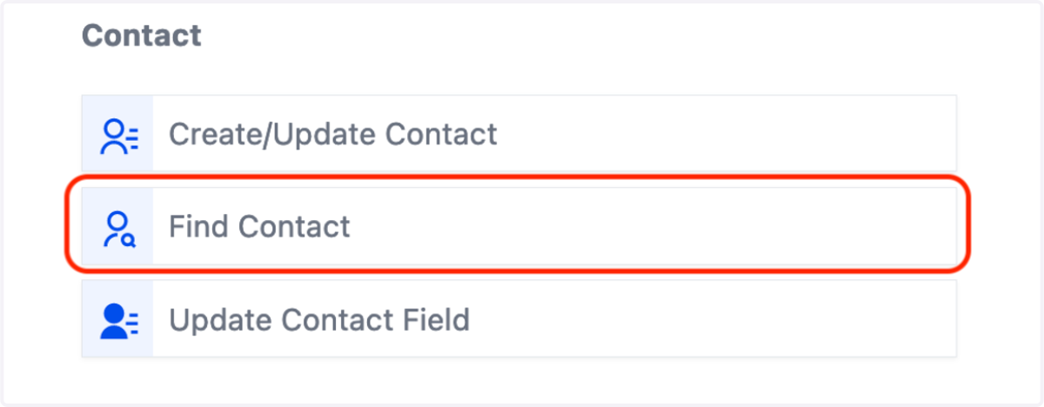Select the Update Contact Field action
1044x407 pixels.
(x=519, y=319)
